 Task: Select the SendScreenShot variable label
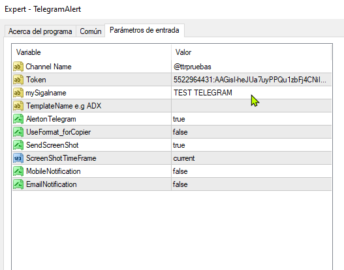(x=52, y=145)
